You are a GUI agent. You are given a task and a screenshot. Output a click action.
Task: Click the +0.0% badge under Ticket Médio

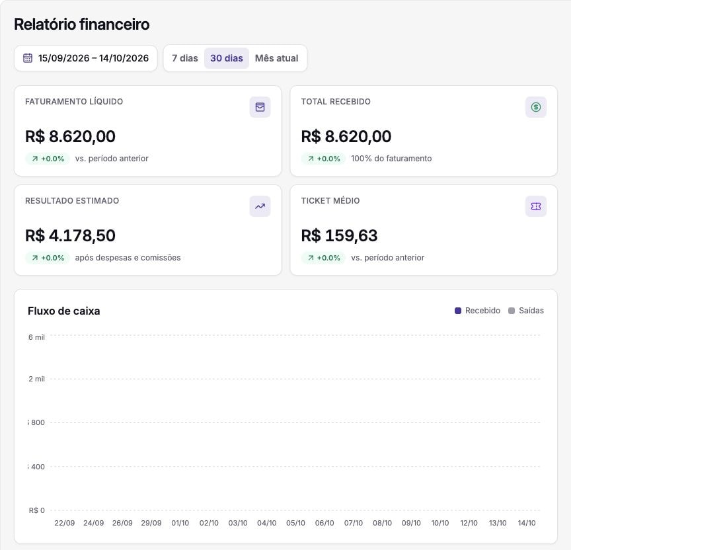[x=323, y=258]
